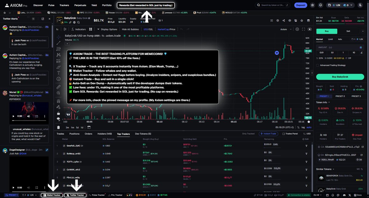Open chart settings gear icon
369x198 pixels.
297,29
